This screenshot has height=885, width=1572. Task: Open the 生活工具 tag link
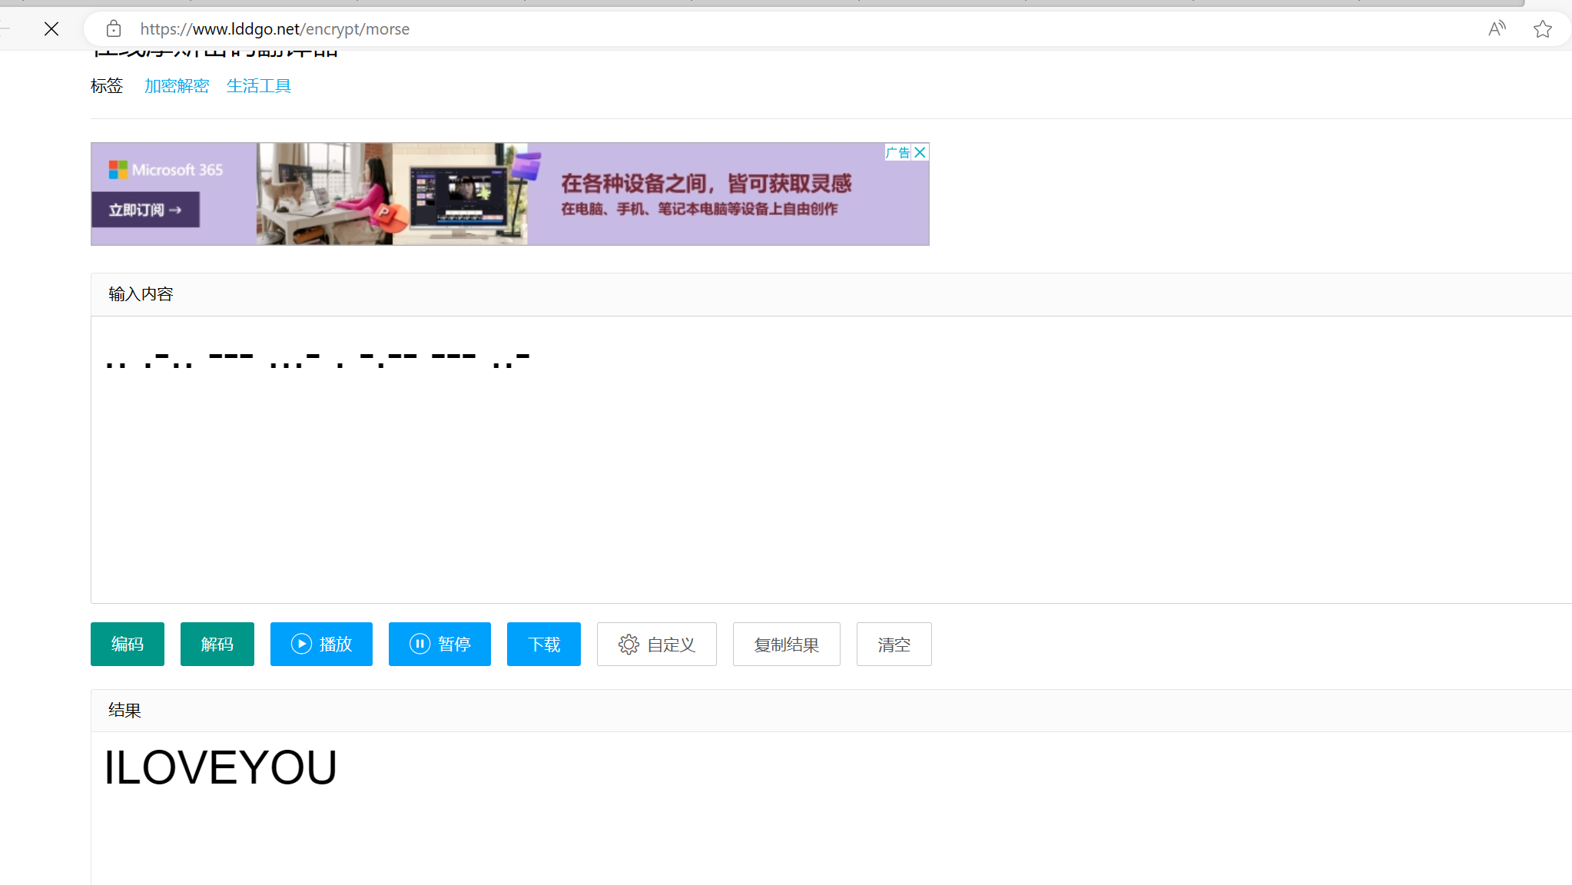pyautogui.click(x=259, y=86)
